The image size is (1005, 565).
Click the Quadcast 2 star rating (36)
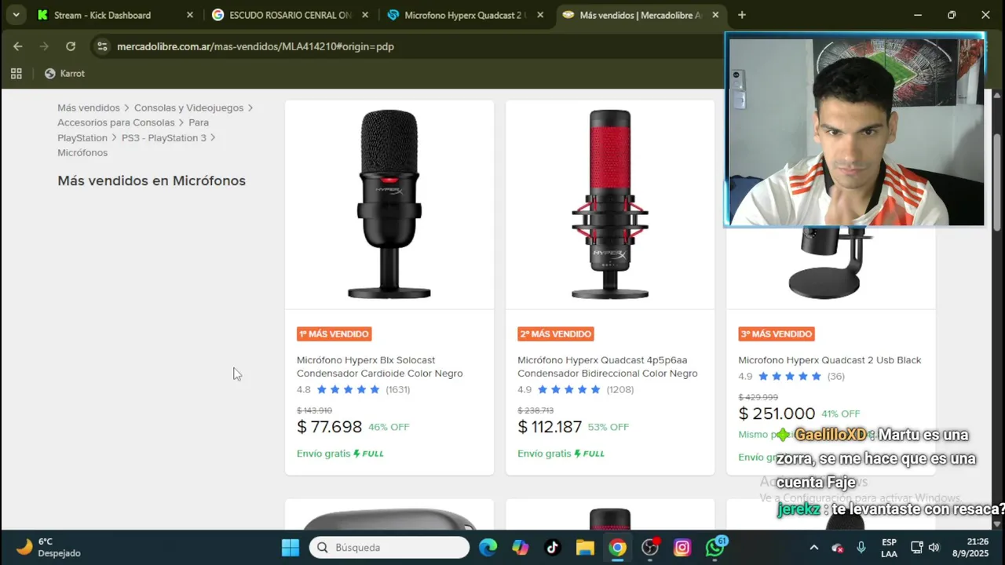(x=791, y=376)
